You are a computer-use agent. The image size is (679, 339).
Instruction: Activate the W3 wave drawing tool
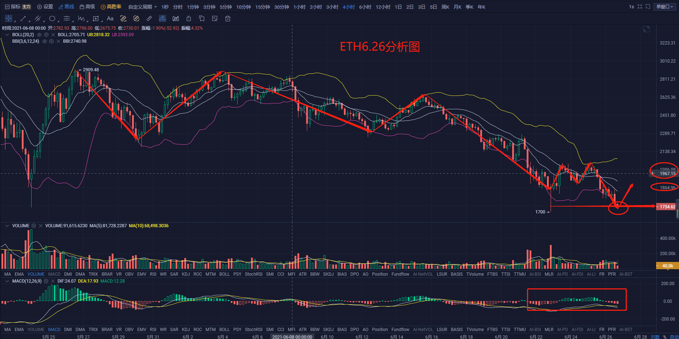click(81, 18)
